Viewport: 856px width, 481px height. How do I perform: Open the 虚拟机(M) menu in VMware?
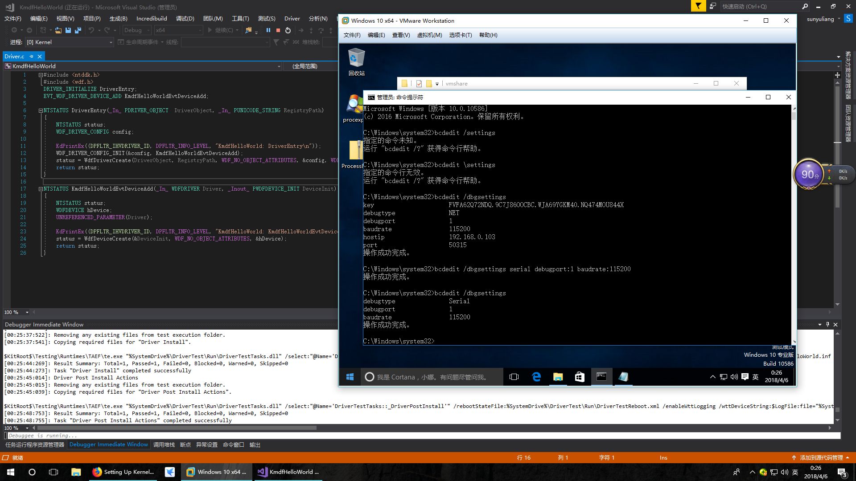(x=429, y=35)
